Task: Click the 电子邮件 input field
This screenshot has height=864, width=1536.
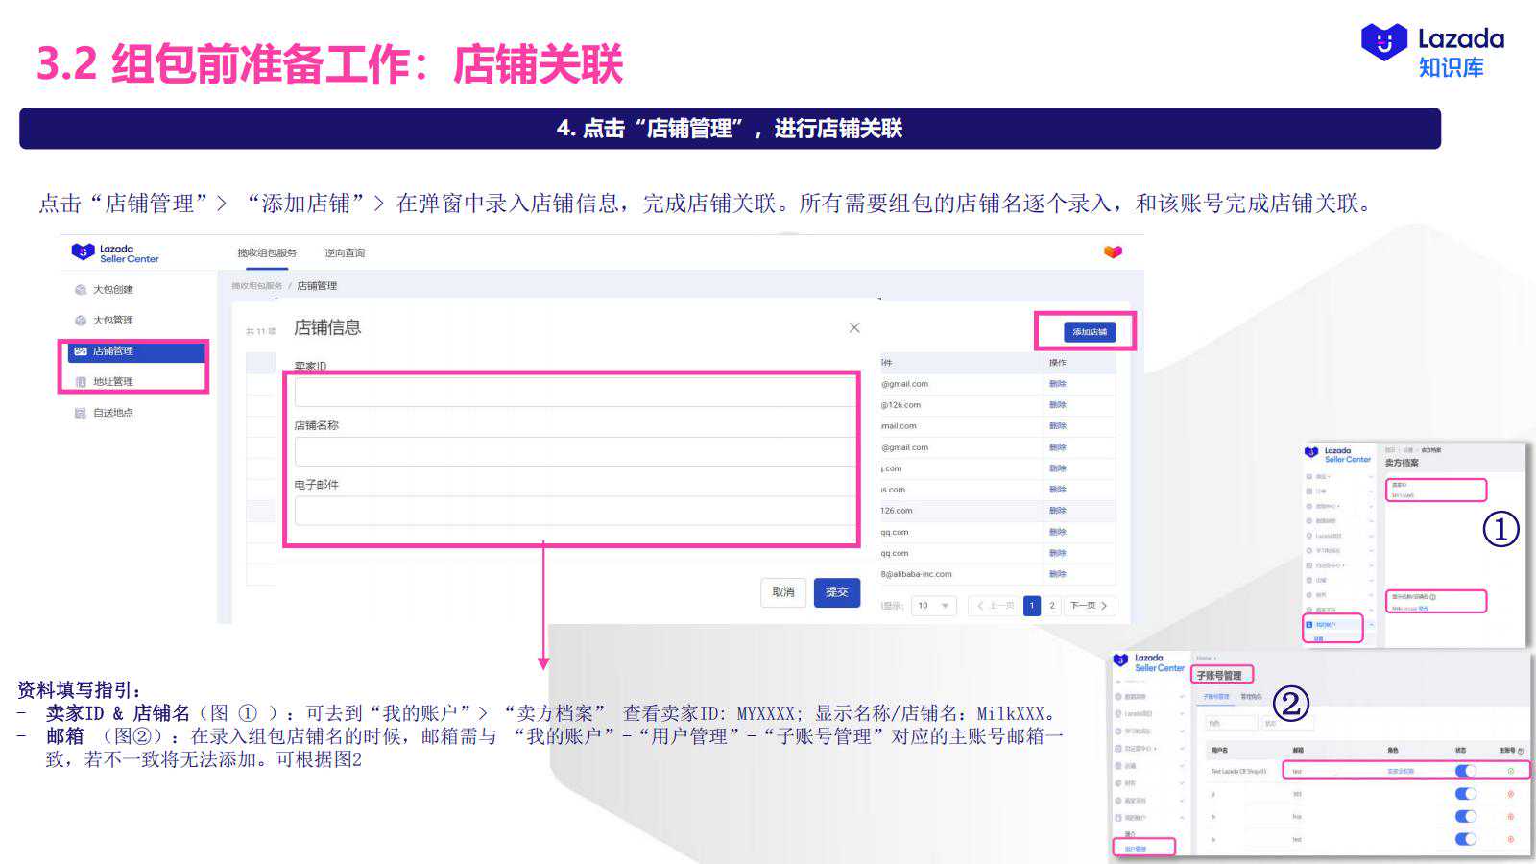Action: pos(575,511)
